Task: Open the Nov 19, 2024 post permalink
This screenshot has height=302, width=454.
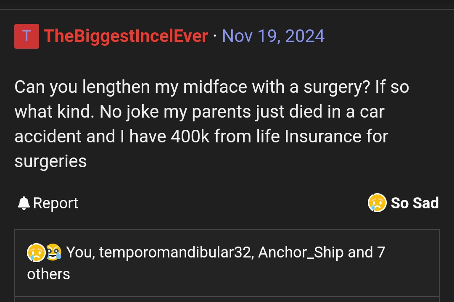Action: tap(273, 36)
